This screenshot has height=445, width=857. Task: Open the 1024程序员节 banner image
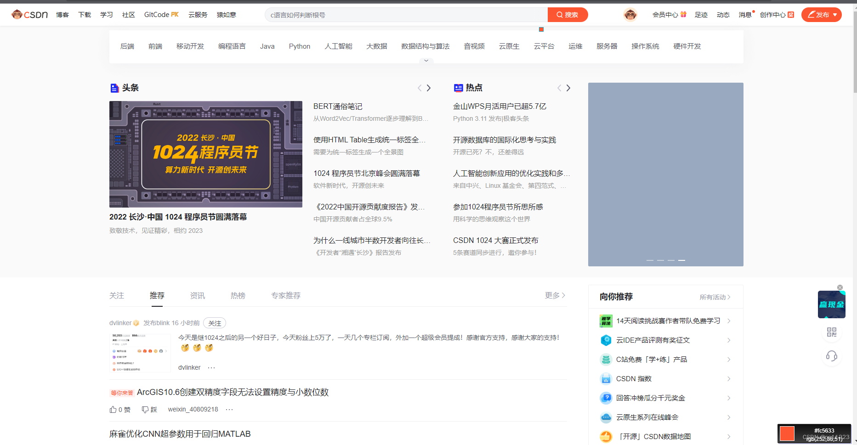click(x=206, y=154)
